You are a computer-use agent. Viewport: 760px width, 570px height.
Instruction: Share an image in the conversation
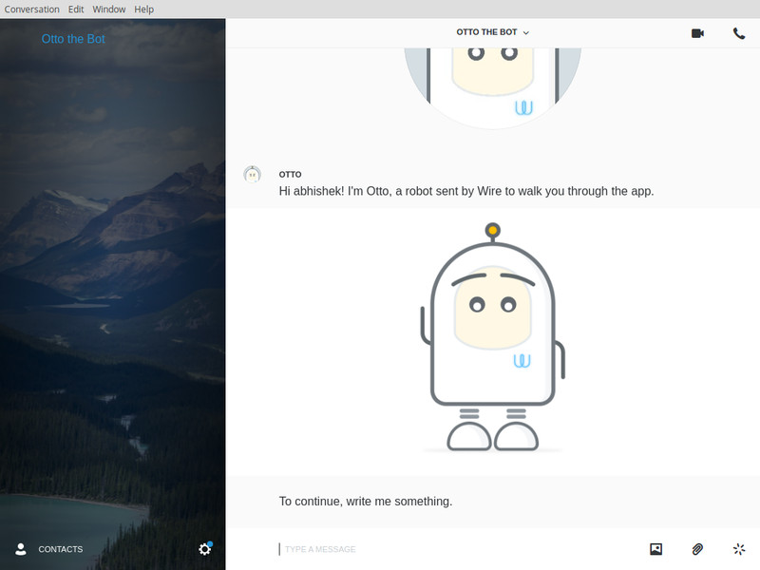(x=655, y=549)
